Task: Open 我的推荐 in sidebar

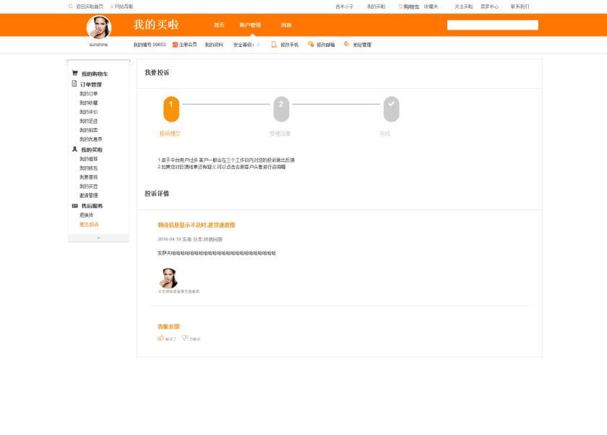Action: (89, 159)
